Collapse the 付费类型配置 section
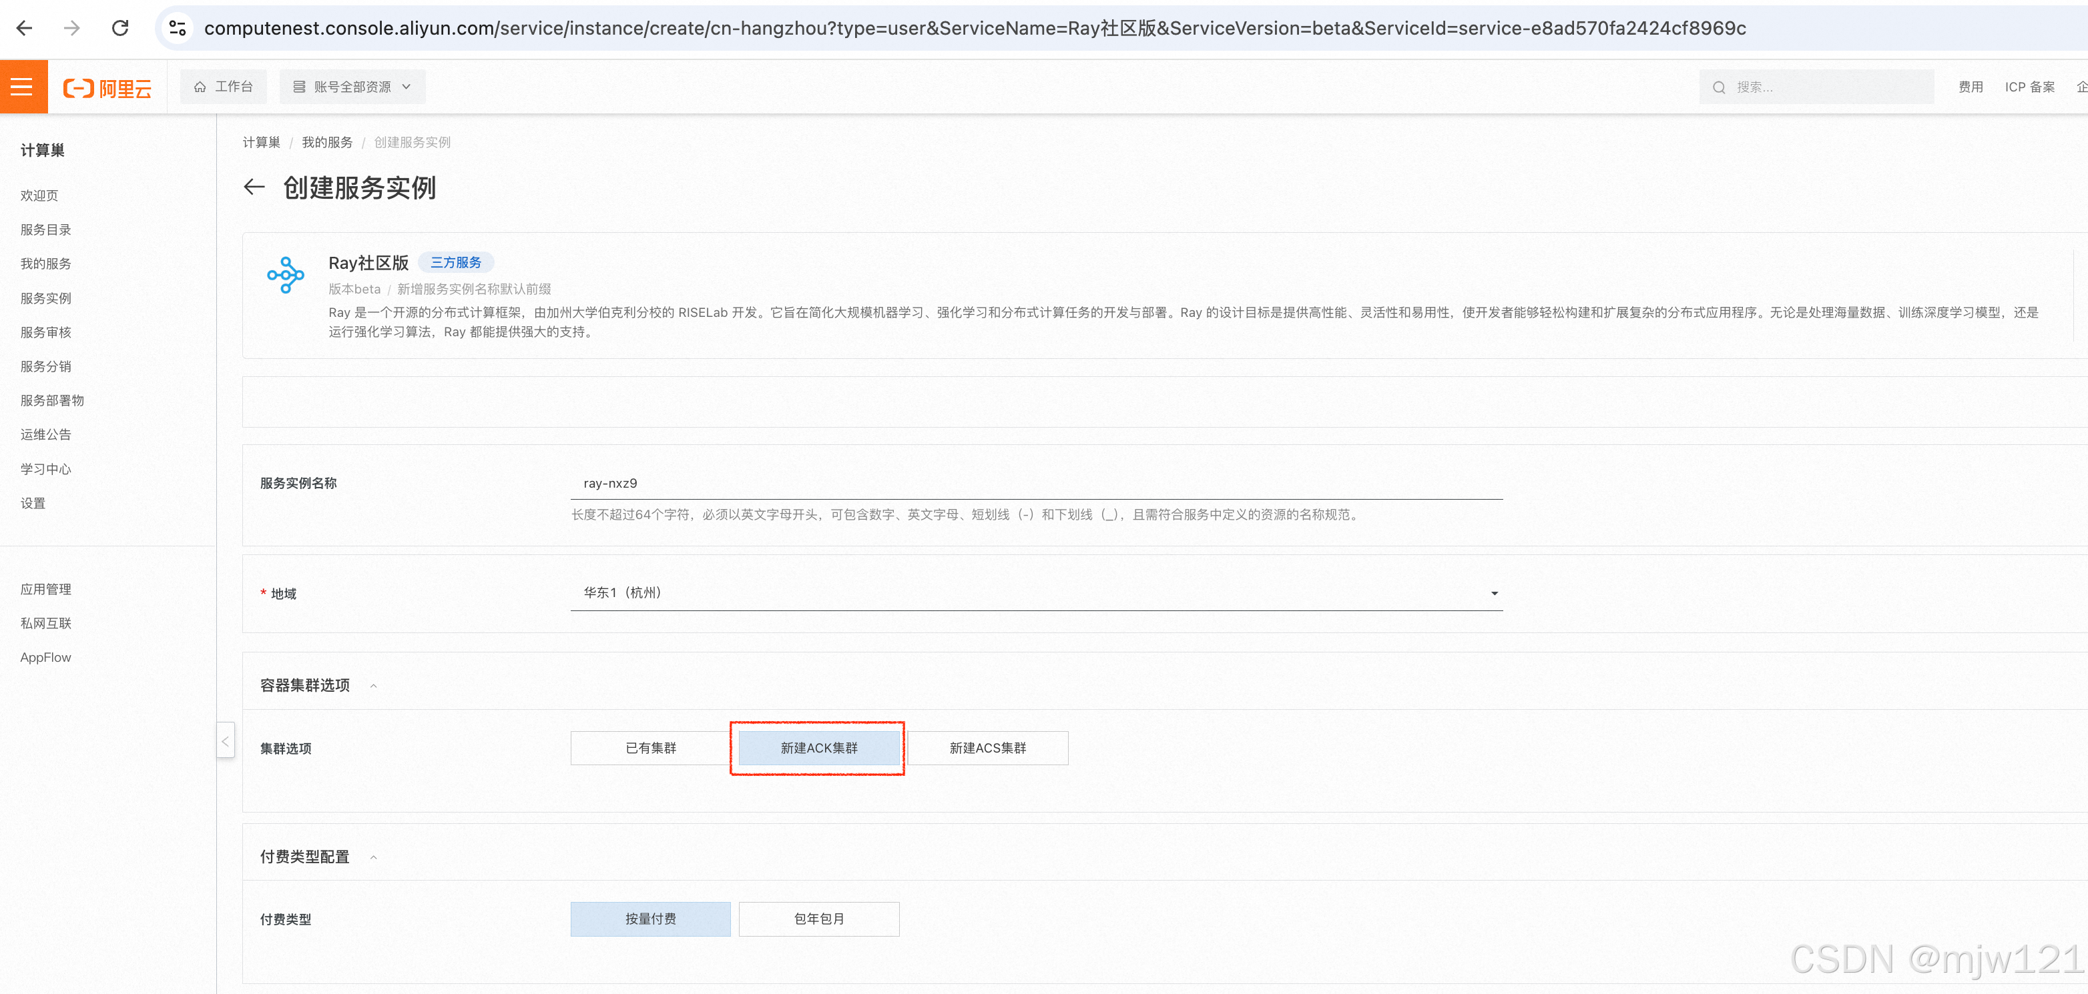Screen dimensions: 2088x994 pos(374,857)
